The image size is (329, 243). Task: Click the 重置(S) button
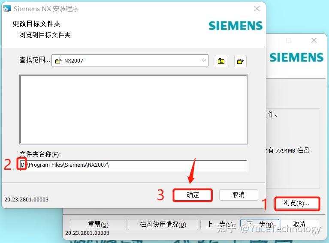(x=98, y=225)
